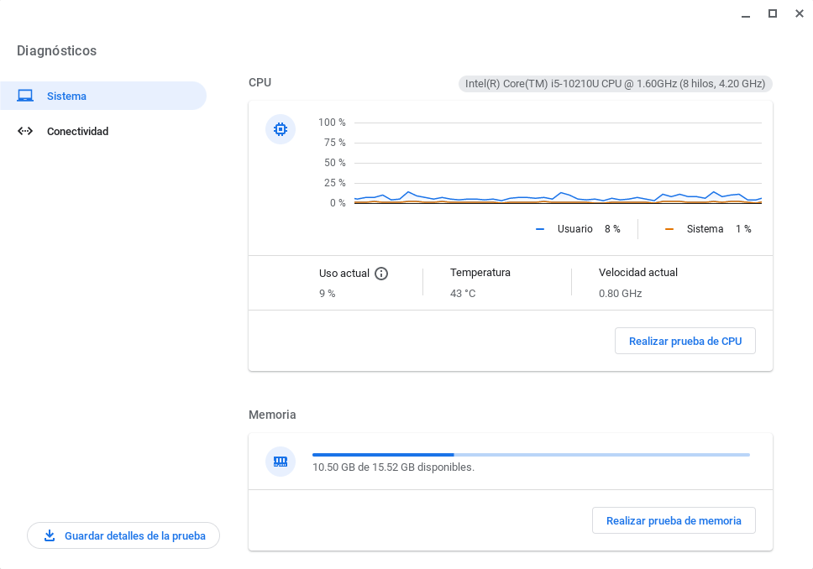Open the info icon next to Uso actual
Viewport: 813px width, 569px height.
tap(382, 273)
